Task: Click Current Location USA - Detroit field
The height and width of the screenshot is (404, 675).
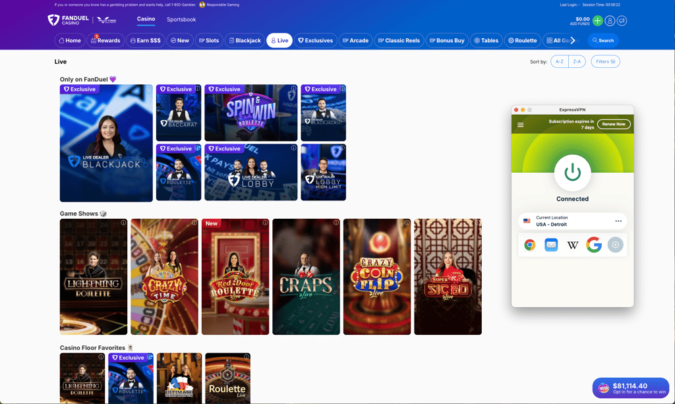Action: (573, 221)
